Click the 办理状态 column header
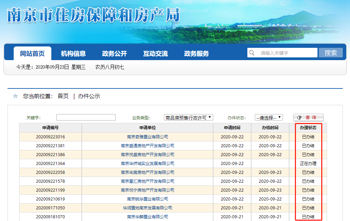 point(308,128)
